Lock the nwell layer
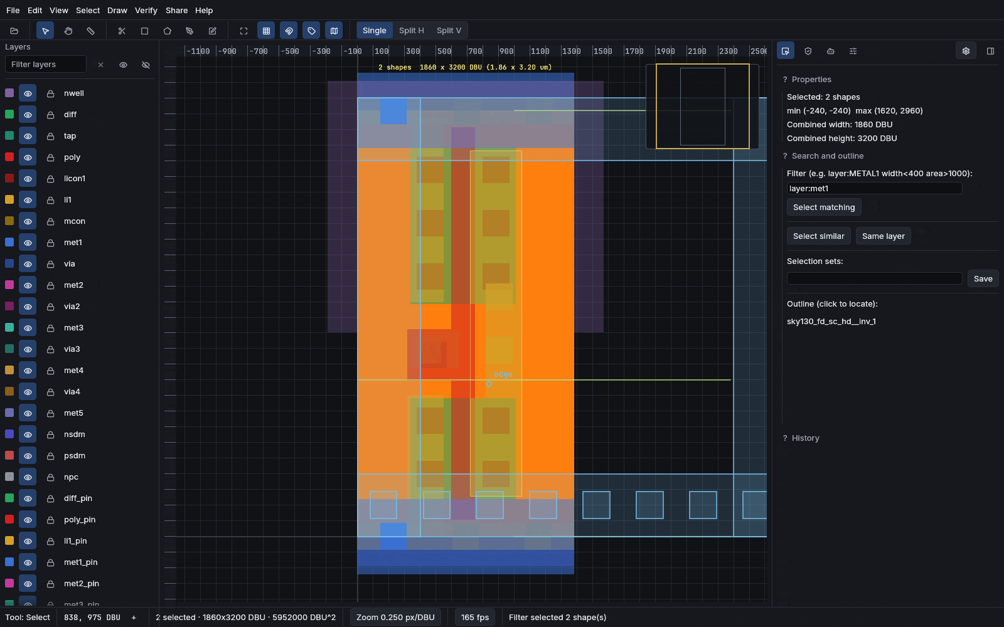Viewport: 1004px width, 627px height. pos(51,93)
